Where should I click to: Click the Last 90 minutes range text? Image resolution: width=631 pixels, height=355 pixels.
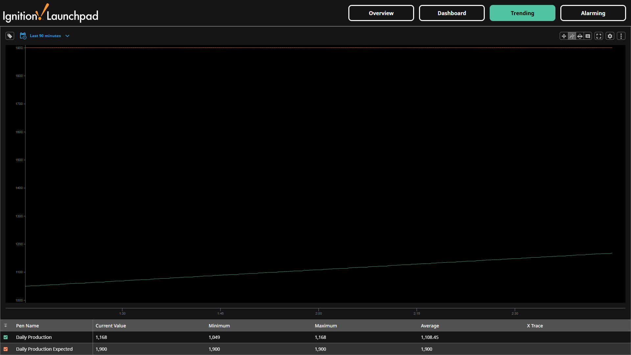pyautogui.click(x=45, y=36)
